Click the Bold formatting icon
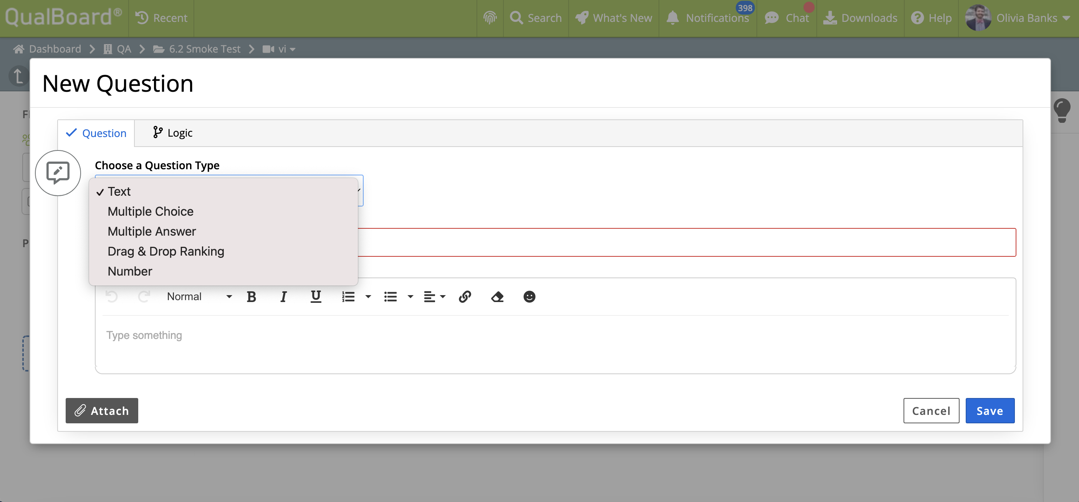This screenshot has height=502, width=1079. click(x=252, y=297)
